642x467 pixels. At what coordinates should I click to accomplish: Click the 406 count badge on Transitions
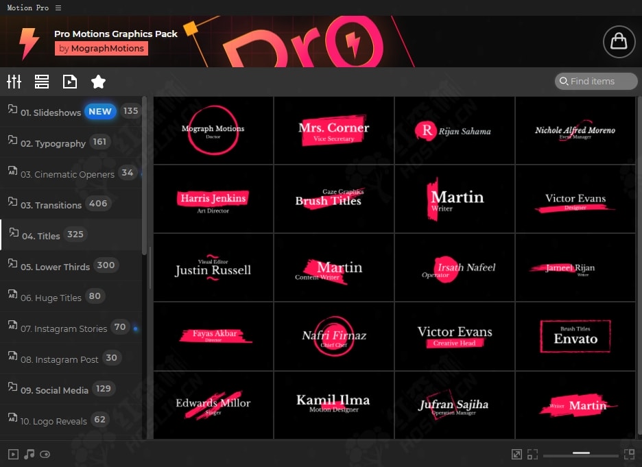pos(98,204)
